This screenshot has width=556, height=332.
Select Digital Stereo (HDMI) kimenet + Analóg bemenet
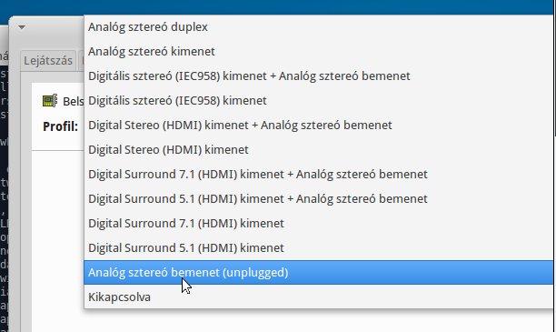(x=318, y=125)
